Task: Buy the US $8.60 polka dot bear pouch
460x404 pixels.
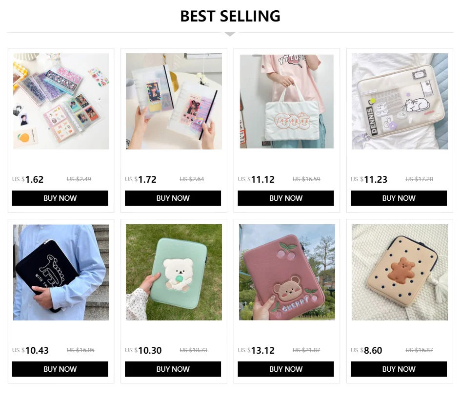Action: click(x=399, y=369)
